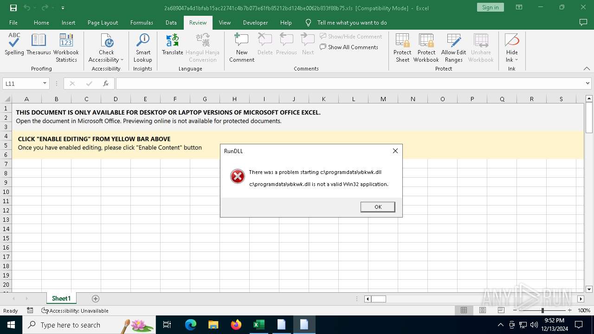Image resolution: width=594 pixels, height=334 pixels.
Task: Open File Explorer from taskbar
Action: tap(213, 325)
